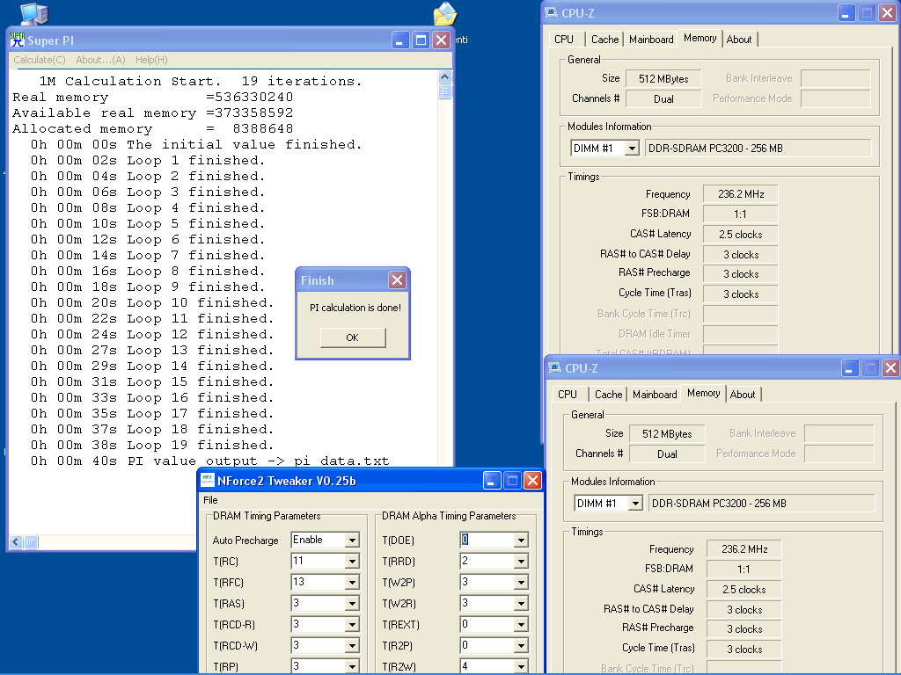Click the 512 MBytes size field in lower CPU-Z
Screen dimensions: 901x675
coord(667,434)
